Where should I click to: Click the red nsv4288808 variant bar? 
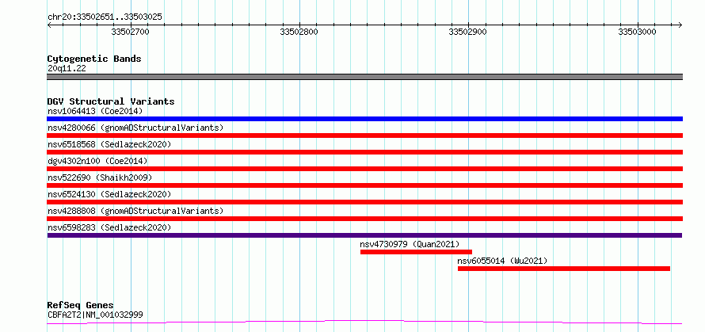coord(364,219)
